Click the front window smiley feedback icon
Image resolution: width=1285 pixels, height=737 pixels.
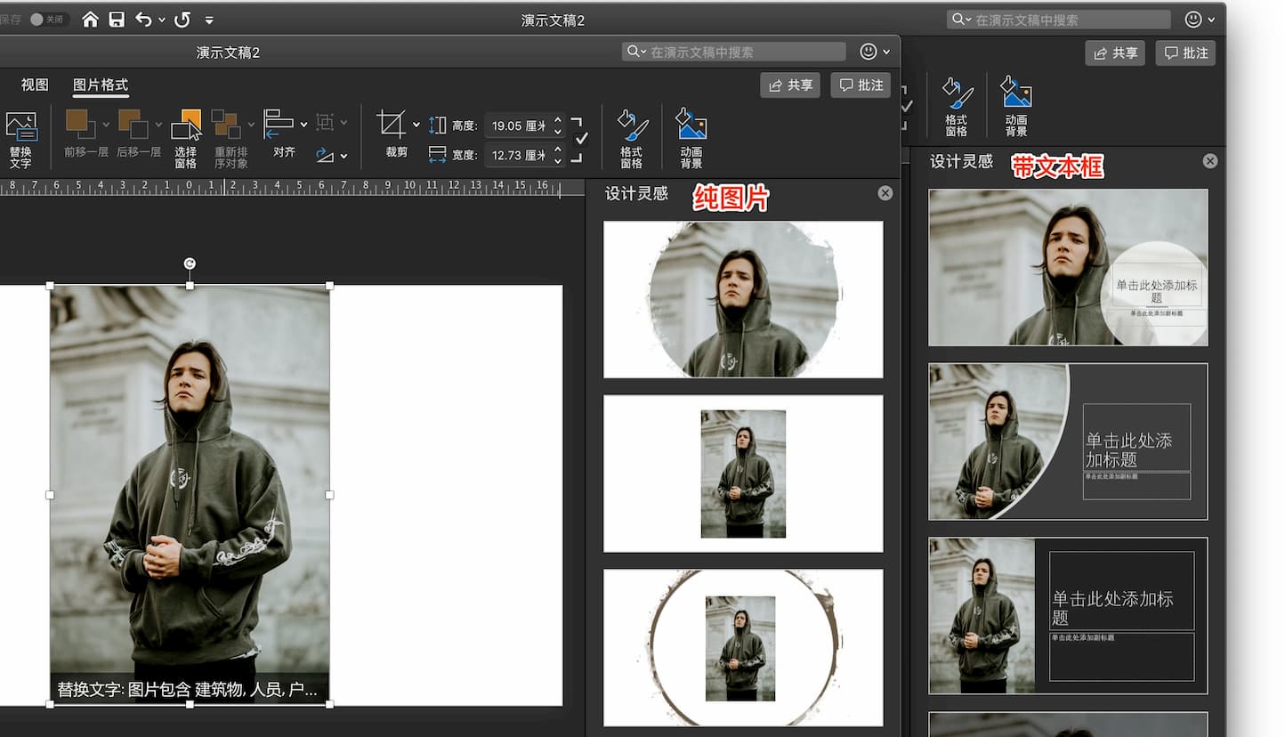[x=869, y=52]
